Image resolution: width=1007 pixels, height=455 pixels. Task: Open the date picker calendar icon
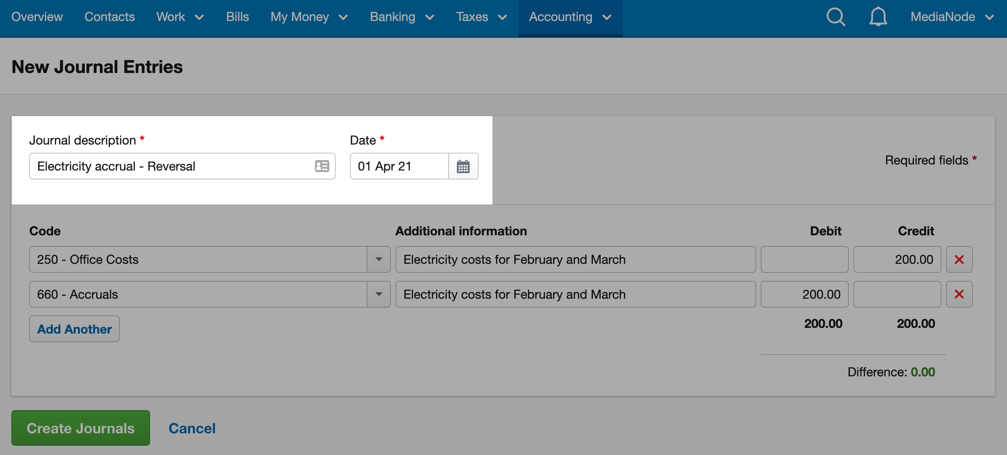click(463, 166)
